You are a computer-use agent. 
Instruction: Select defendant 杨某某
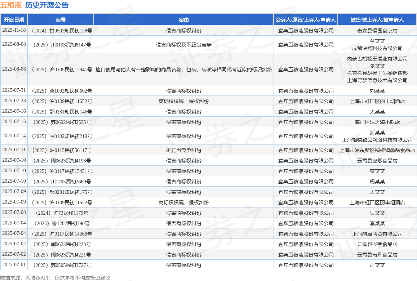377,182
